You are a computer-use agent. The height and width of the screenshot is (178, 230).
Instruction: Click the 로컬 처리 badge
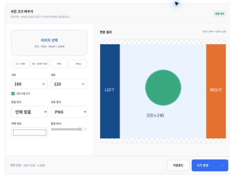(219, 14)
